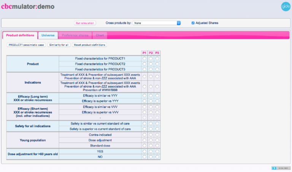Image resolution: width=292 pixels, height=172 pixels.
Task: Open the Chart tab
Action: pyautogui.click(x=100, y=35)
